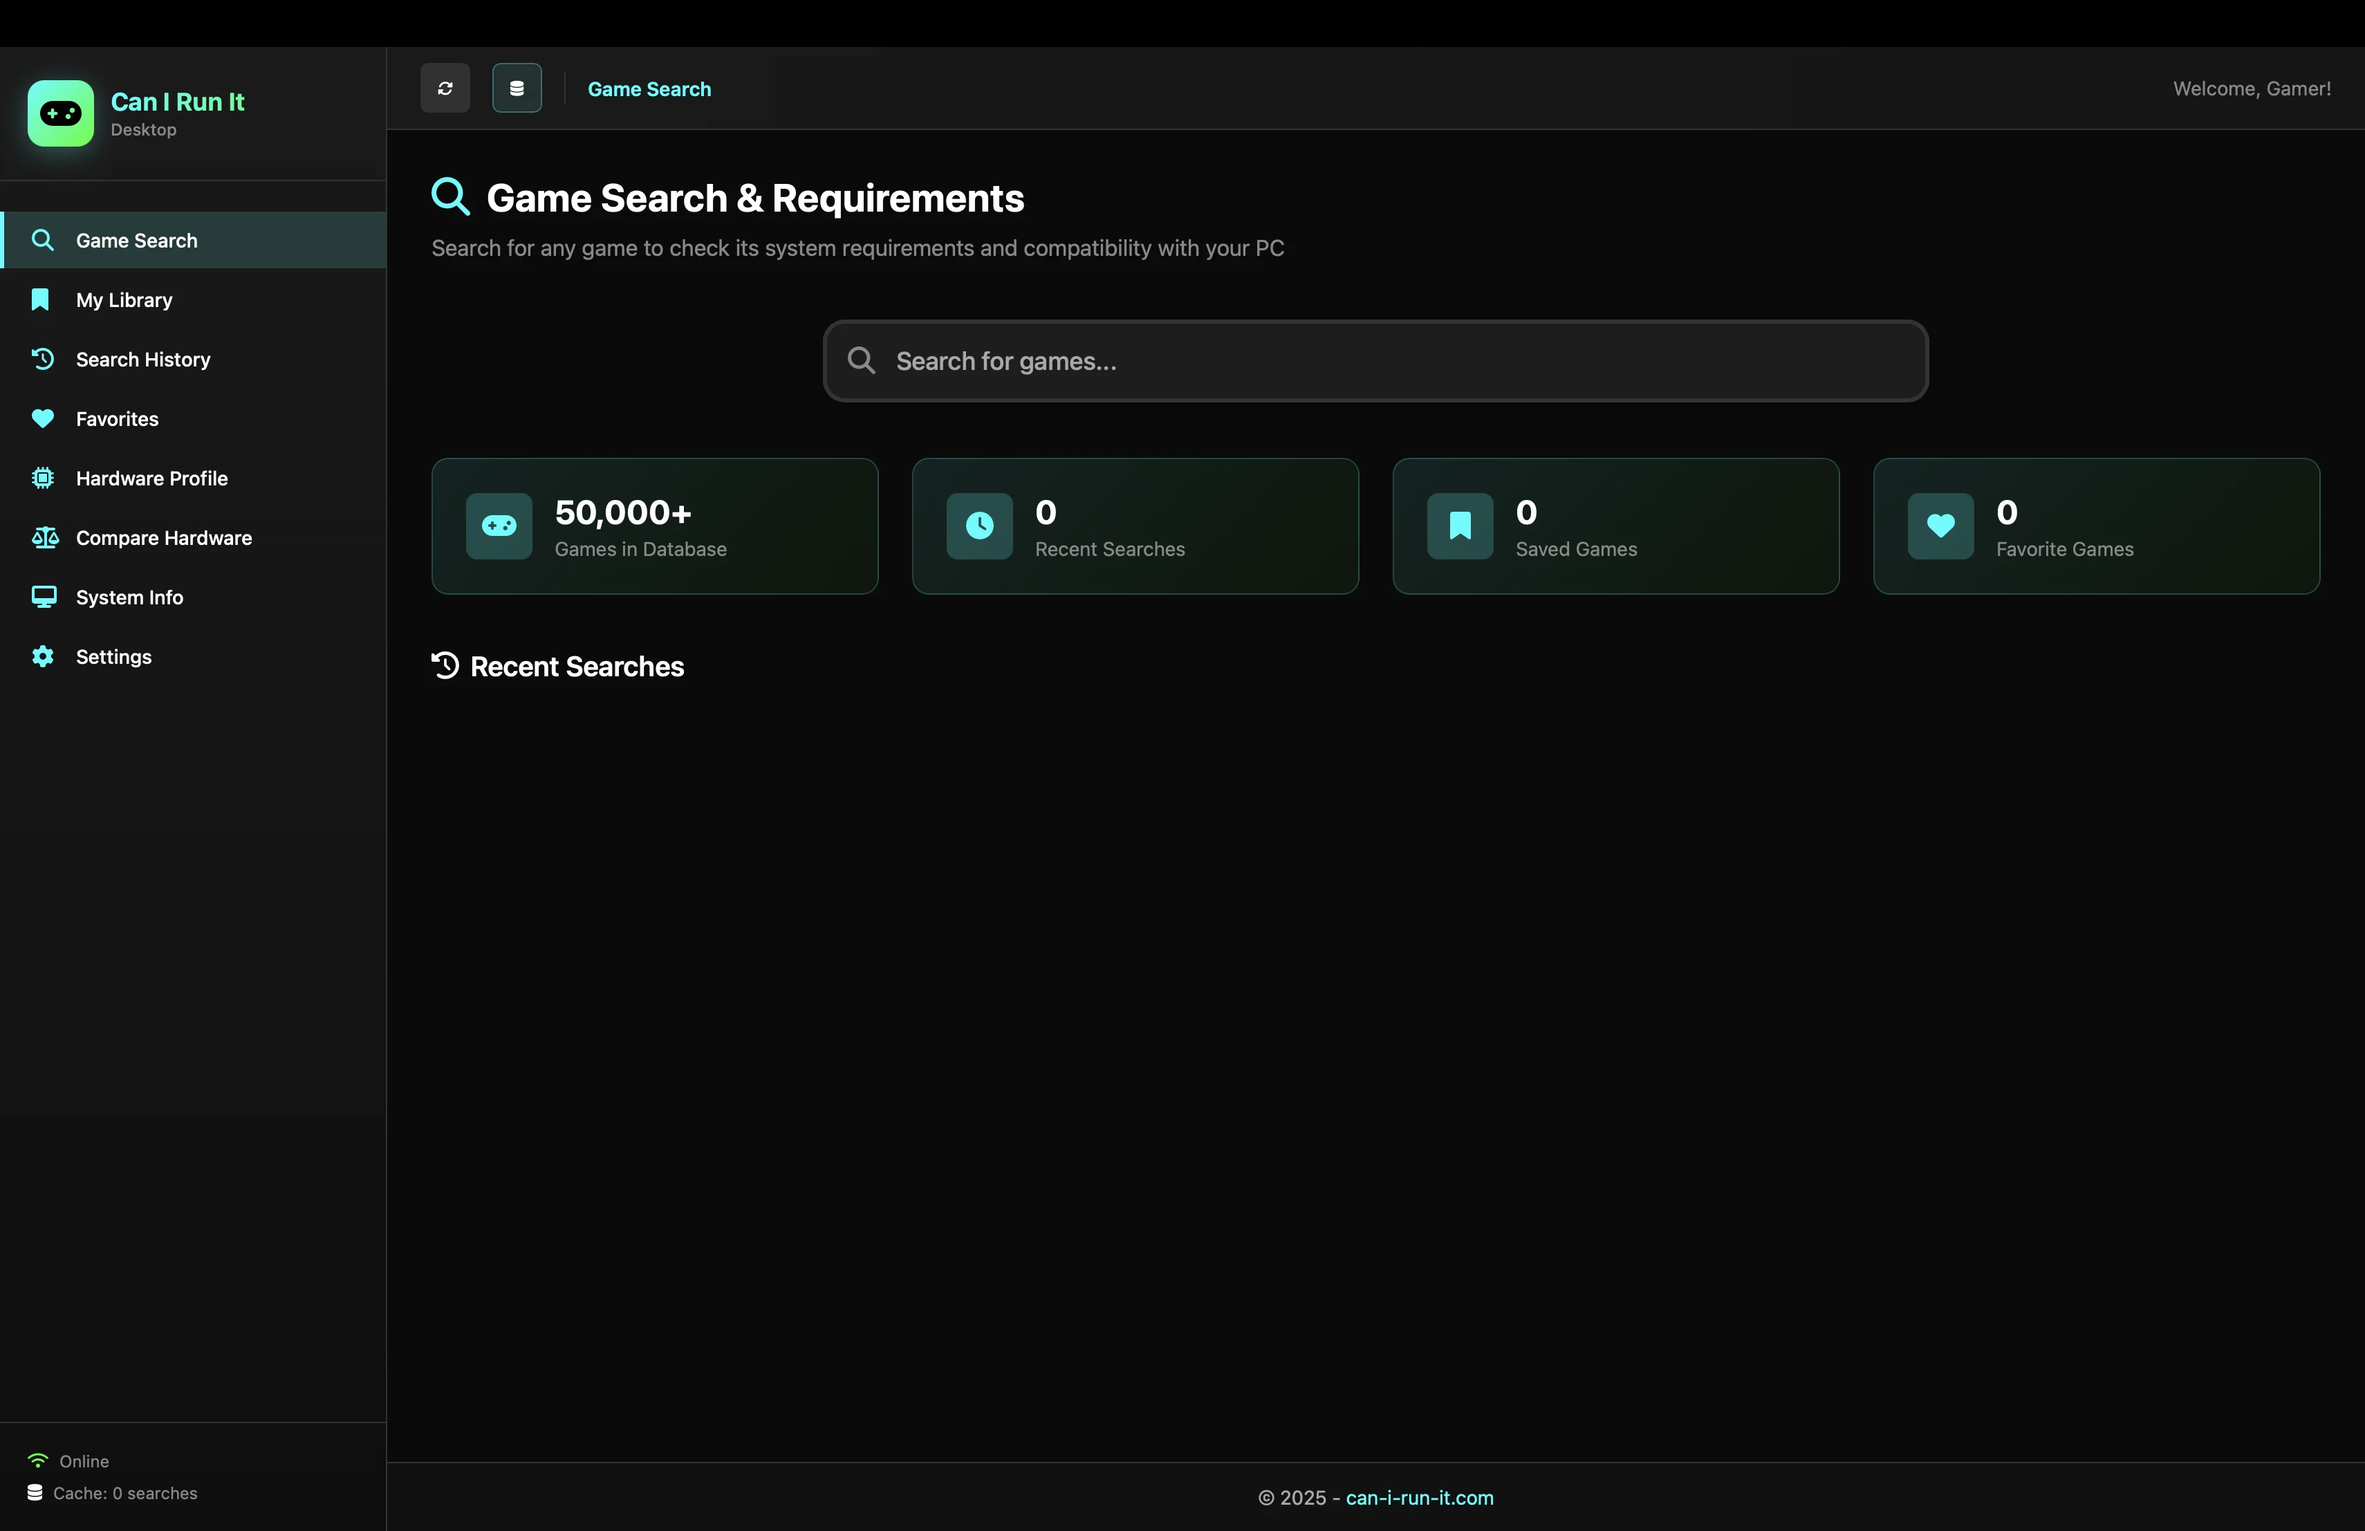Click the Recent Searches section heading
The height and width of the screenshot is (1531, 2365).
576,667
